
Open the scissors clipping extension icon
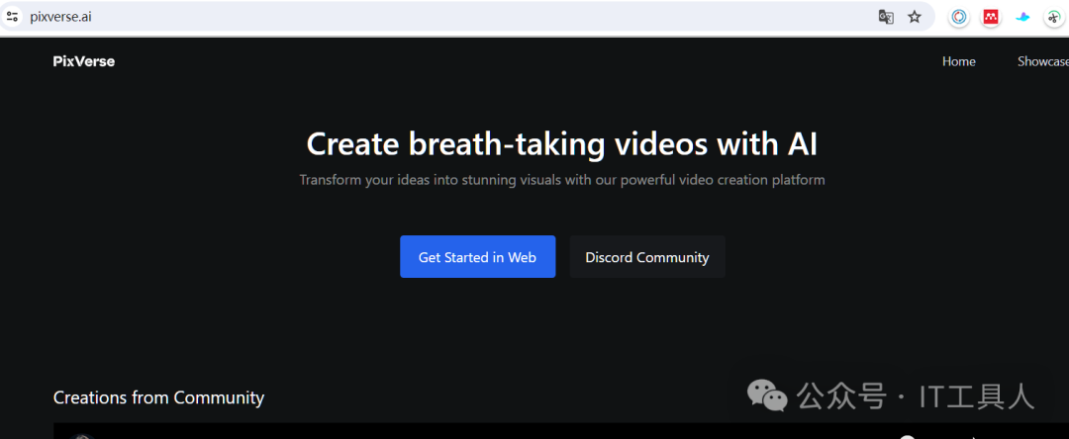coord(1054,17)
